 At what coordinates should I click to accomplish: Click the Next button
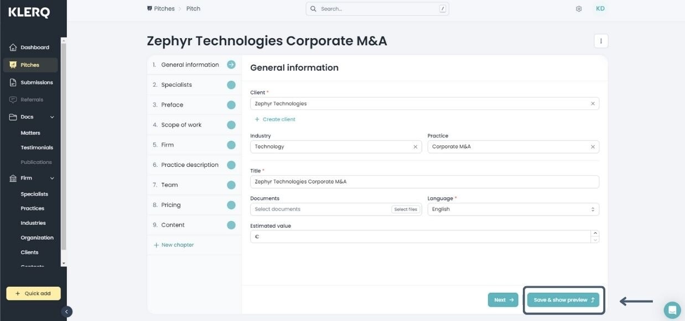503,300
